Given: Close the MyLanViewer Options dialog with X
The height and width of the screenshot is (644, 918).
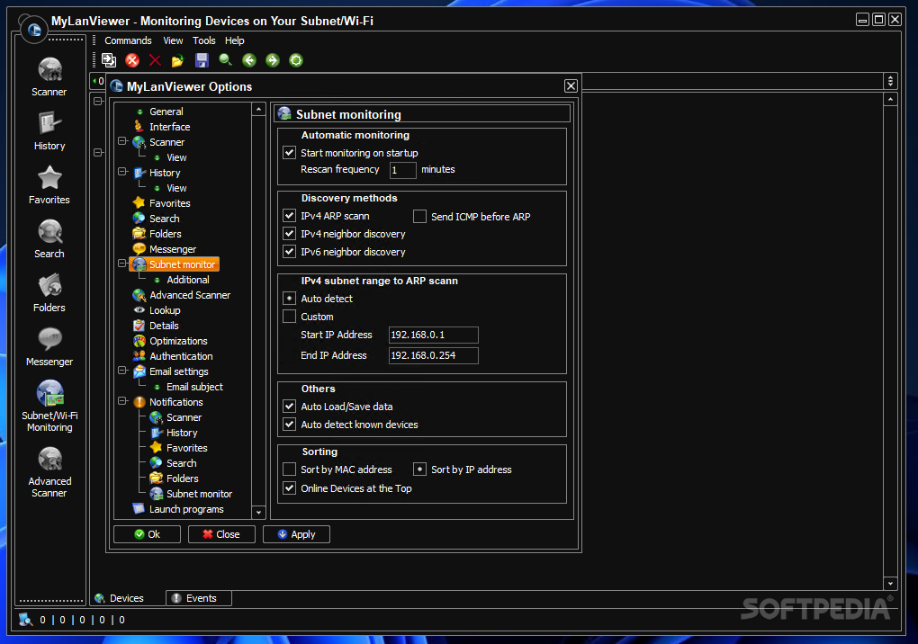Looking at the screenshot, I should coord(571,86).
